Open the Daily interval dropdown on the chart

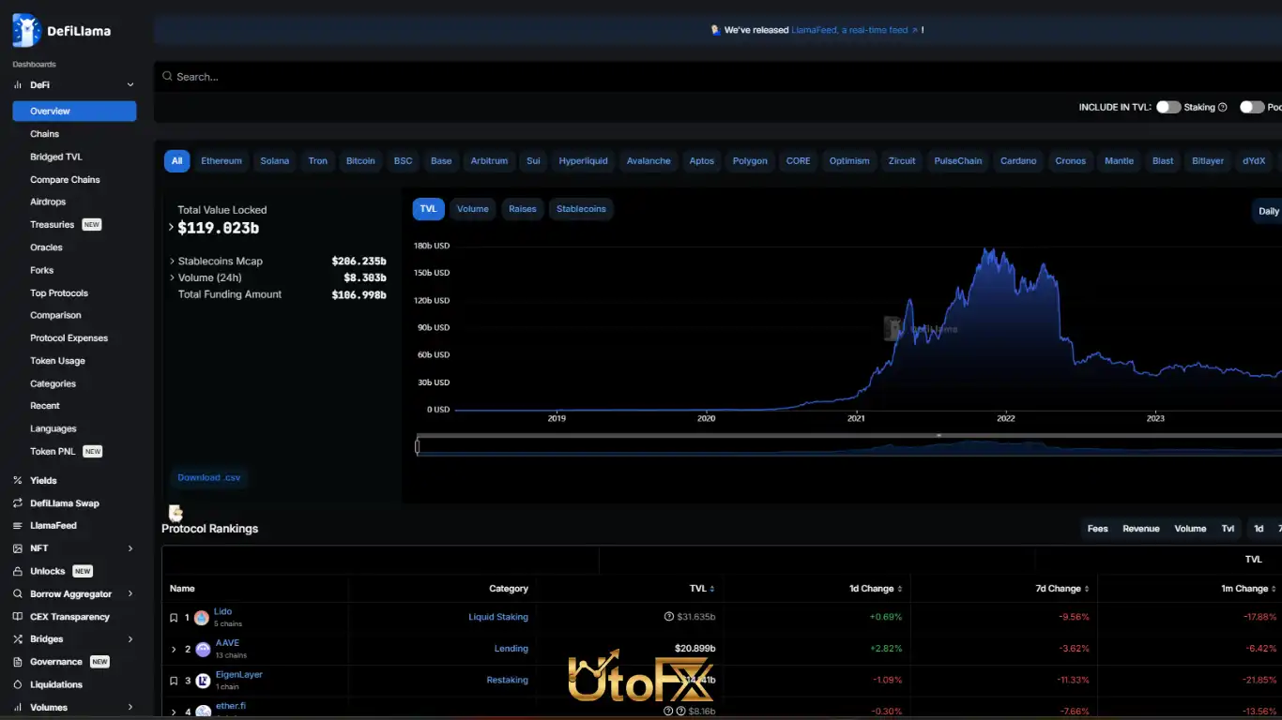coord(1268,212)
